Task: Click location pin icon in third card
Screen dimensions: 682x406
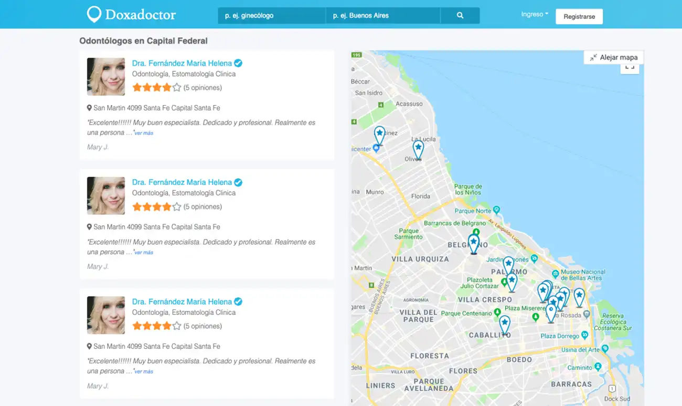Action: pyautogui.click(x=89, y=346)
